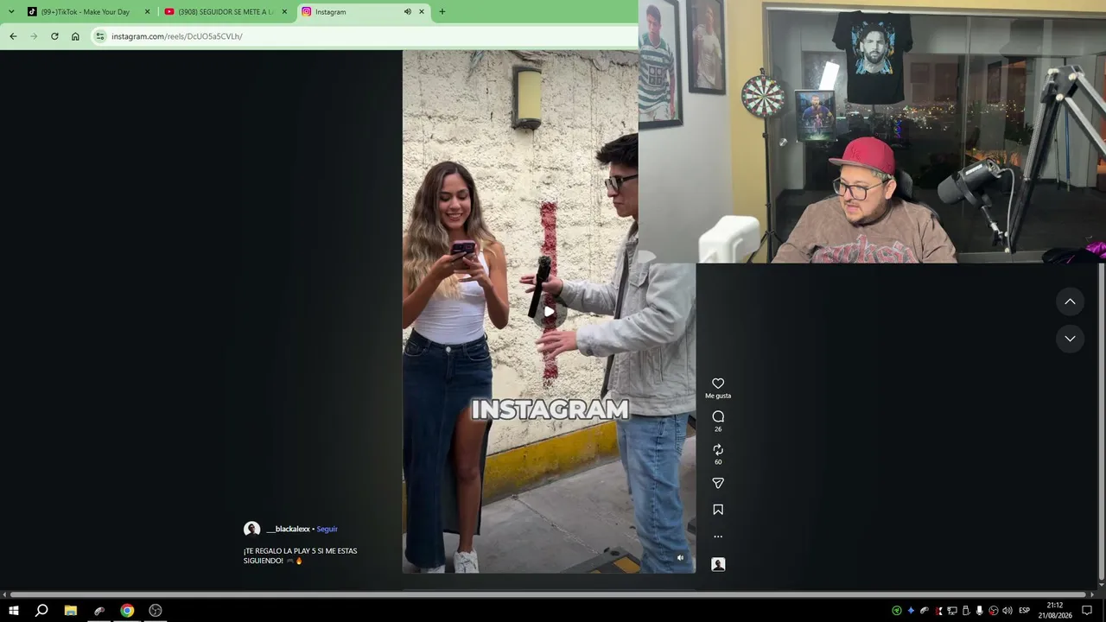The image size is (1106, 622).
Task: Open OBS Studio from the taskbar
Action: point(156,611)
